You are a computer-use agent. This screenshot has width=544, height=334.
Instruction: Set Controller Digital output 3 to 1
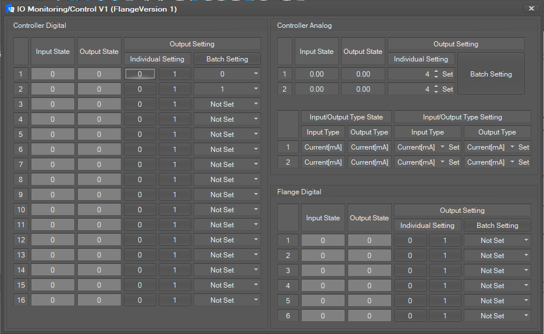point(174,104)
